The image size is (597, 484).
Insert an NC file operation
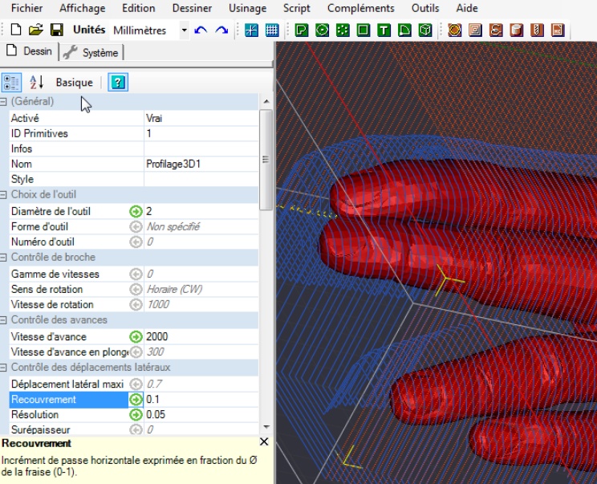(x=558, y=30)
